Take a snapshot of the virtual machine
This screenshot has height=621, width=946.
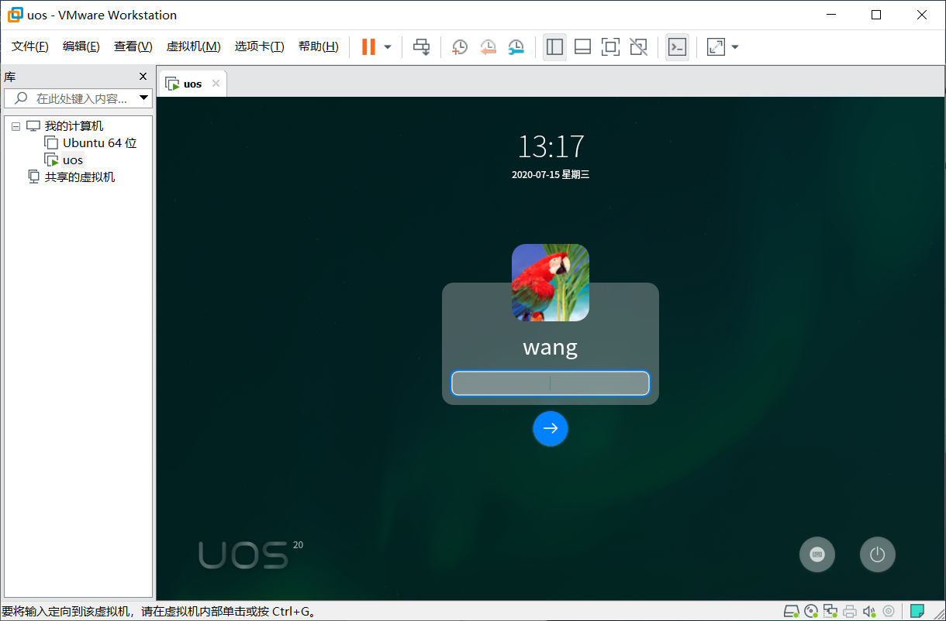point(459,46)
